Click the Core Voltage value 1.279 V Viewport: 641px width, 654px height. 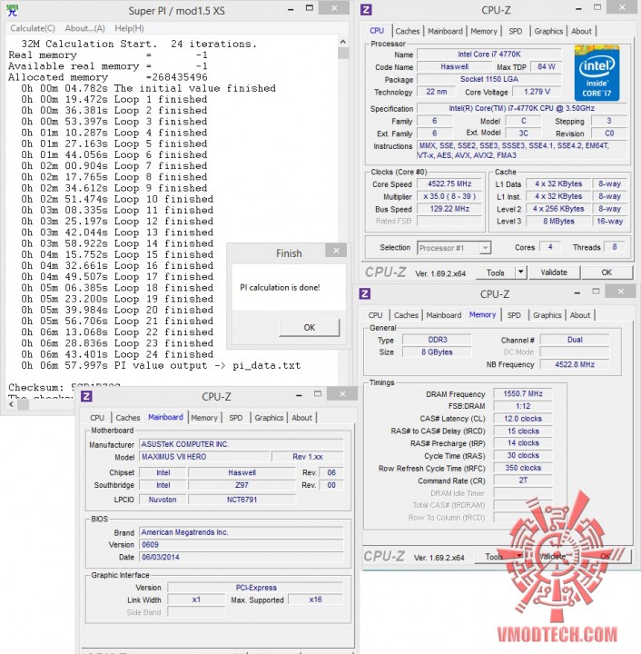537,92
